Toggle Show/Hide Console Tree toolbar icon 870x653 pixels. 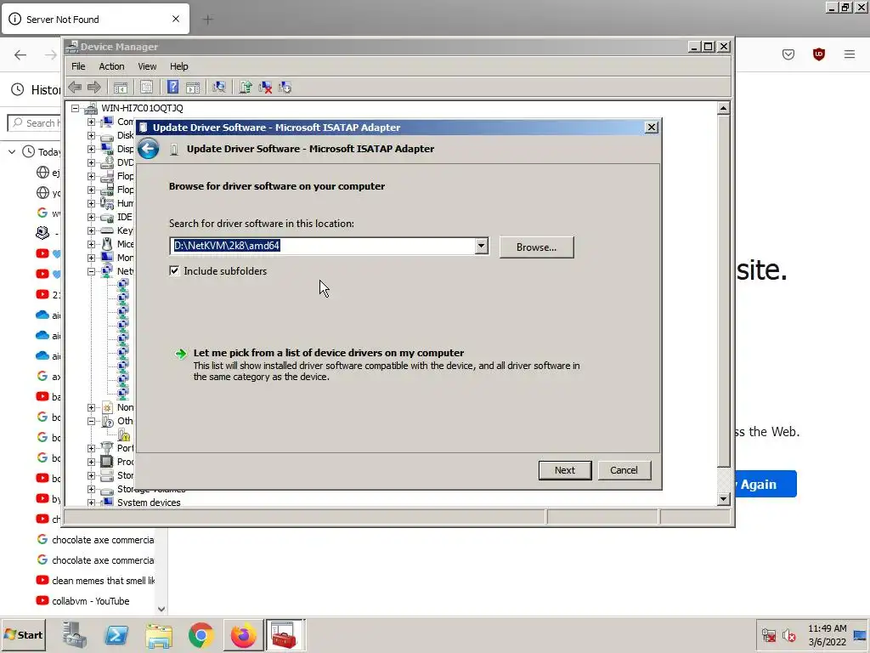[121, 88]
